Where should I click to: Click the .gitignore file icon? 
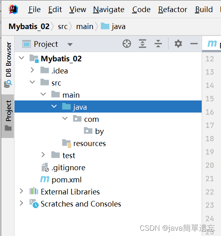tap(45, 167)
